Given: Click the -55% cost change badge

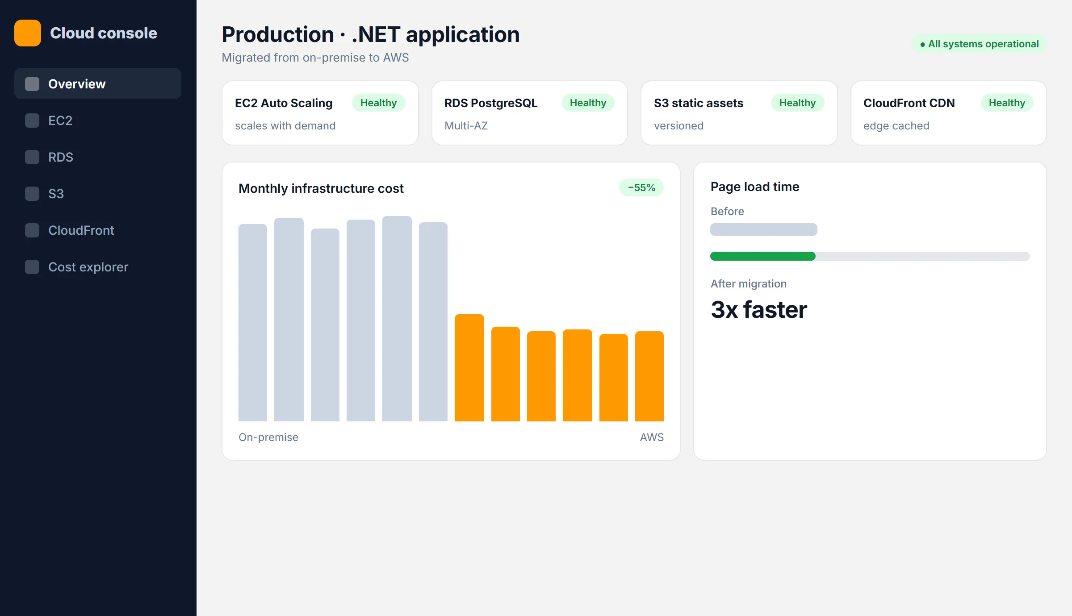Looking at the screenshot, I should 641,187.
